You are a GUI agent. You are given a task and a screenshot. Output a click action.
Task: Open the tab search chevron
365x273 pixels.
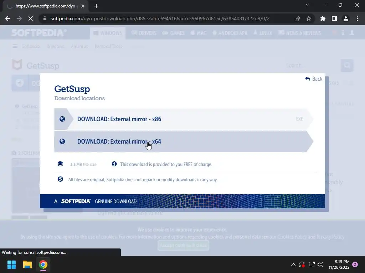308,5
